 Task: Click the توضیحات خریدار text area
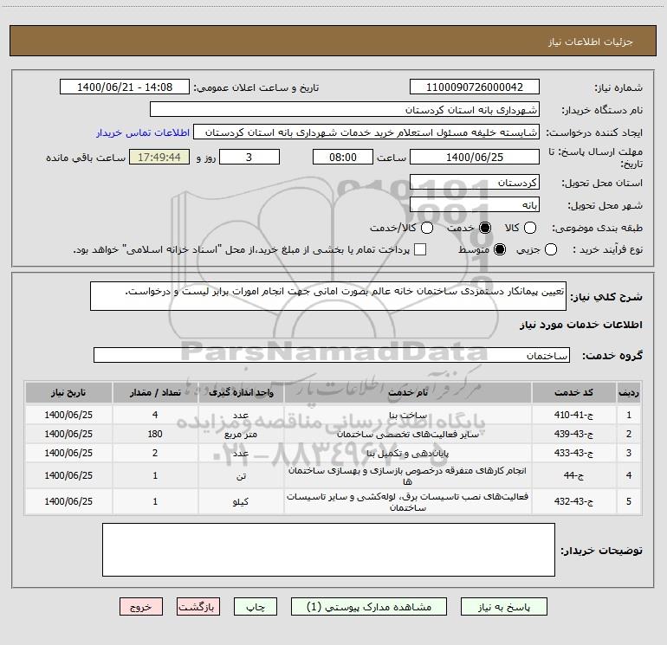pyautogui.click(x=328, y=550)
